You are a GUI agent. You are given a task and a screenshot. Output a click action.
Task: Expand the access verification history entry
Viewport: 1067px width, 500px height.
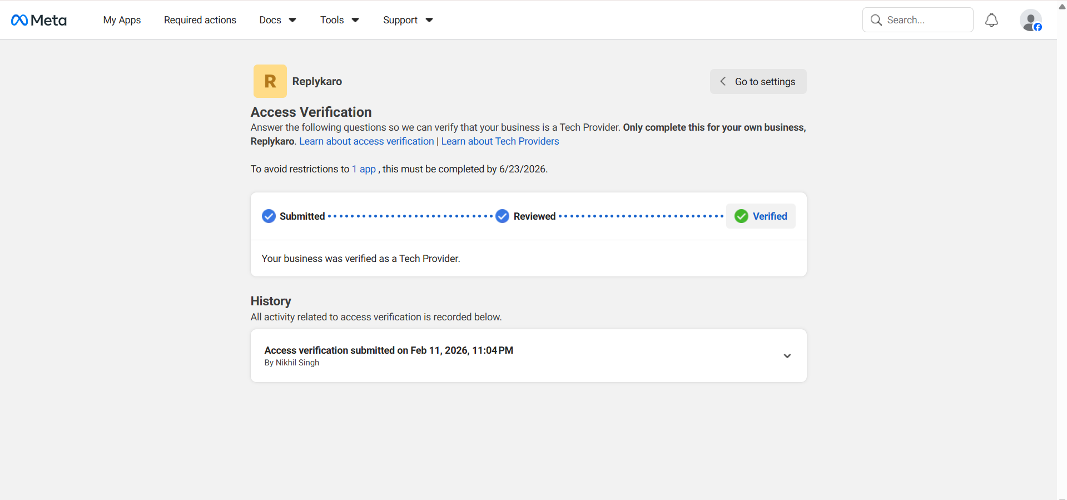pos(787,356)
